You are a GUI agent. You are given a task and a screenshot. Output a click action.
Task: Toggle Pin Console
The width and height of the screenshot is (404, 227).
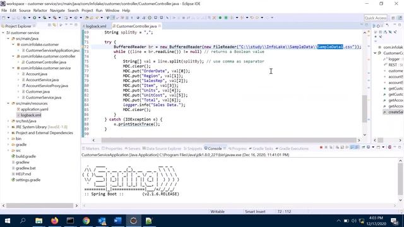364,148
